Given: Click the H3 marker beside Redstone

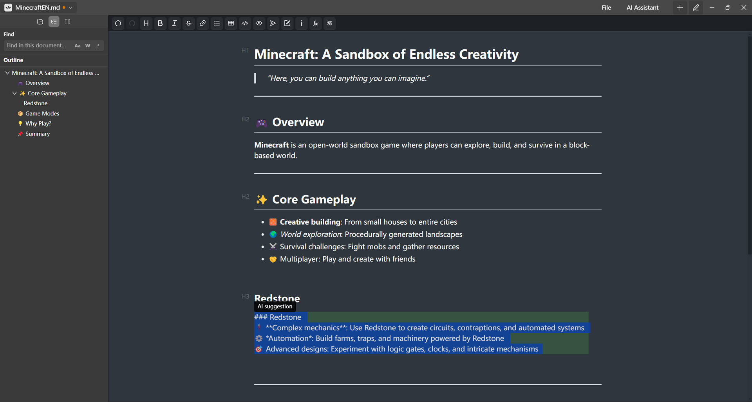Looking at the screenshot, I should pos(245,296).
